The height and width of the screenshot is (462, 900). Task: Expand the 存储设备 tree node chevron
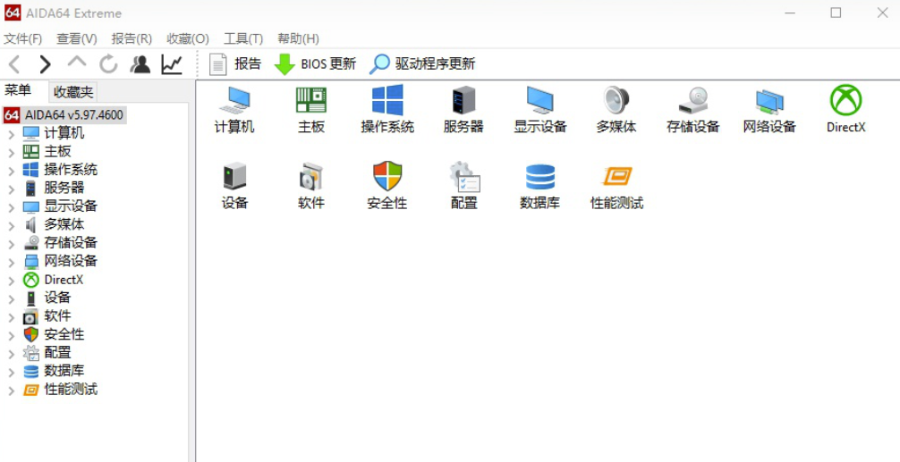tap(11, 243)
